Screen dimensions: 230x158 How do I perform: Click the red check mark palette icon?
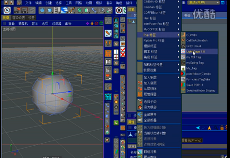pos(123,49)
